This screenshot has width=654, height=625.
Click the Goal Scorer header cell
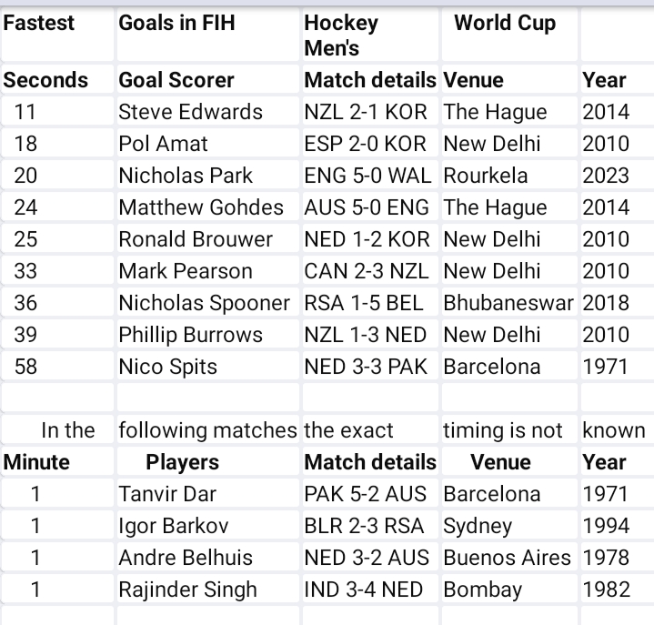[176, 81]
